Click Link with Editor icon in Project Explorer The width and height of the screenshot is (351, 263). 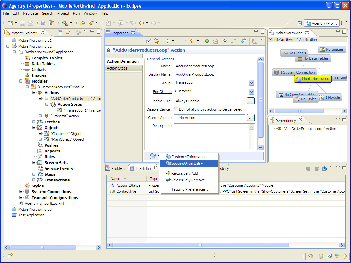(x=68, y=33)
